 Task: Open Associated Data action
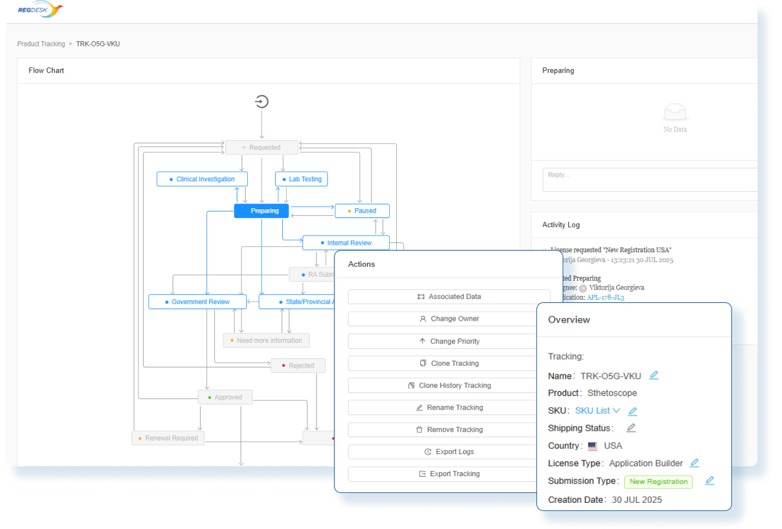449,296
